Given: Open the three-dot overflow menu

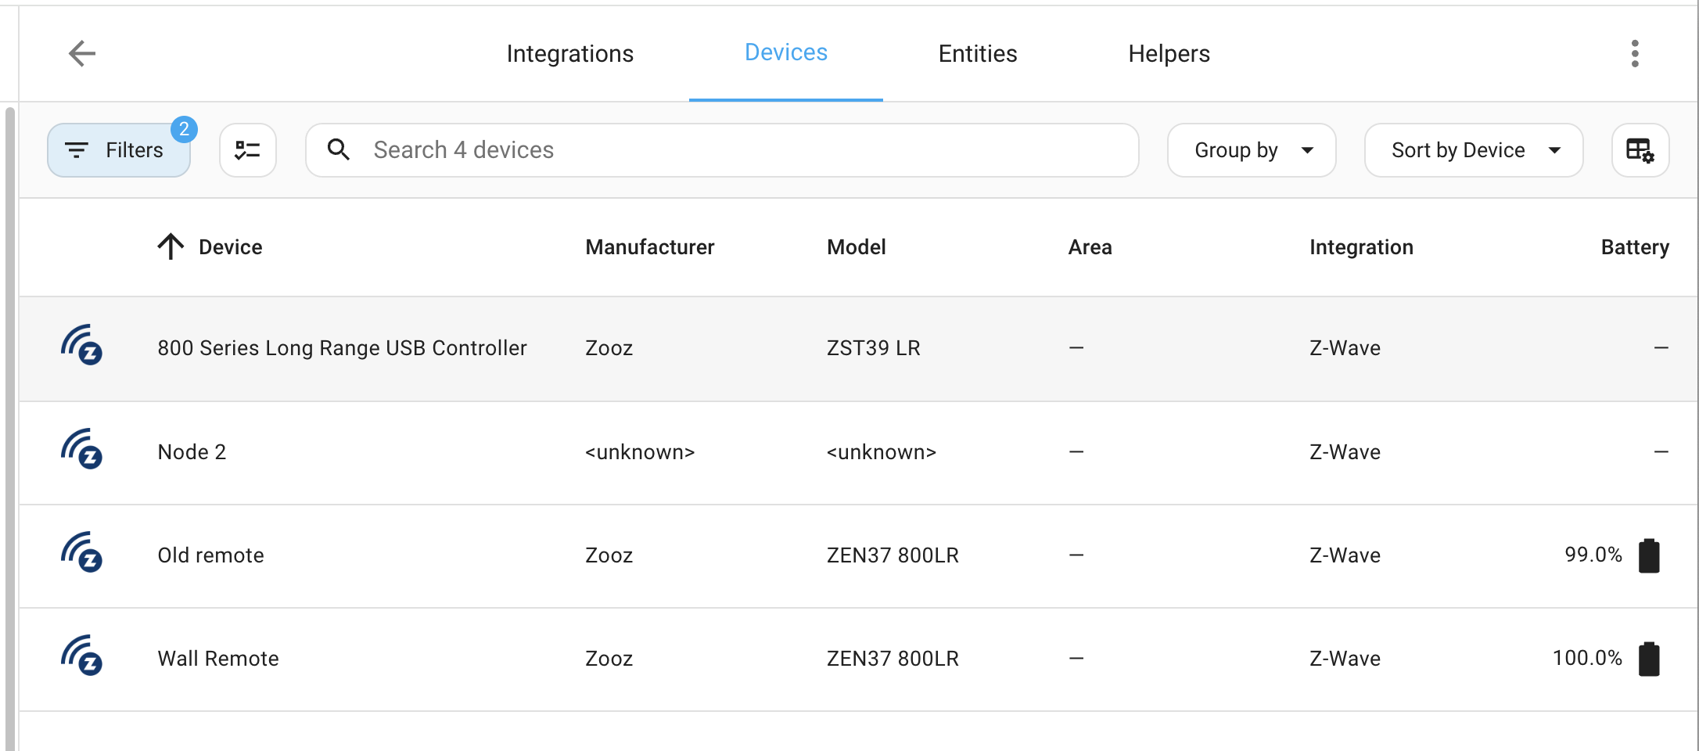Looking at the screenshot, I should pos(1634,54).
